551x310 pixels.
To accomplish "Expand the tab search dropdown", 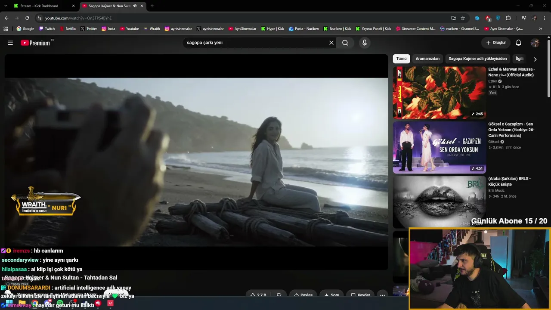I will point(5,6).
